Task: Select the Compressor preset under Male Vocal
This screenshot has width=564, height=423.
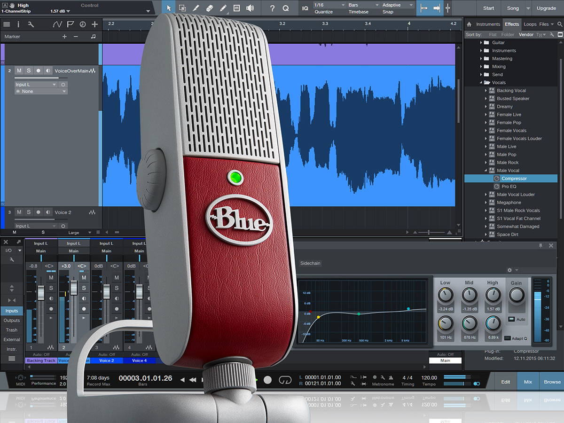Action: tap(515, 178)
